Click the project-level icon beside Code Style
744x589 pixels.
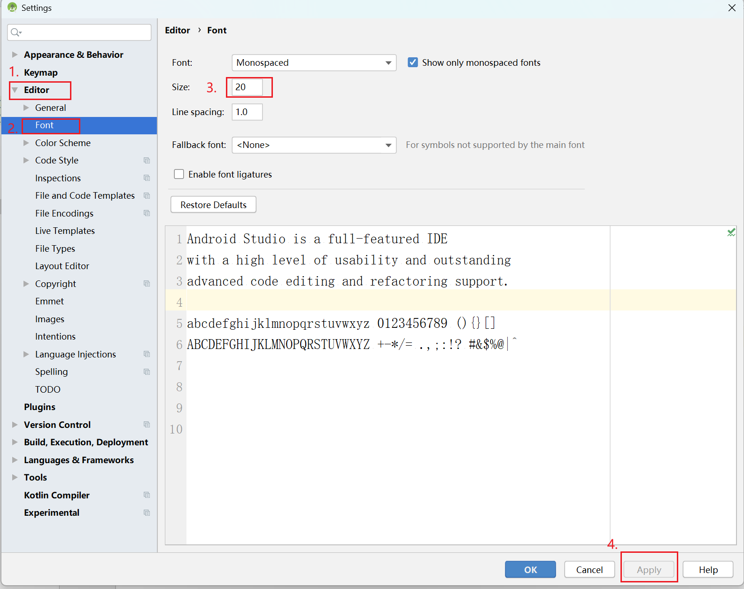[147, 161]
